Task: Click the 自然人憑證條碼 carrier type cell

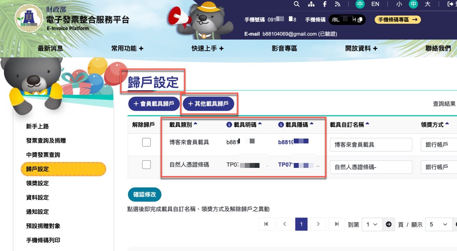Action: pyautogui.click(x=189, y=165)
